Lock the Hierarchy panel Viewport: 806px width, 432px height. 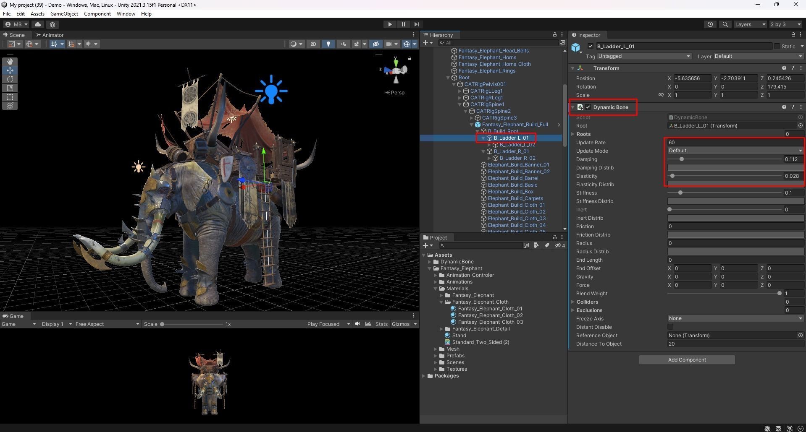[554, 35]
